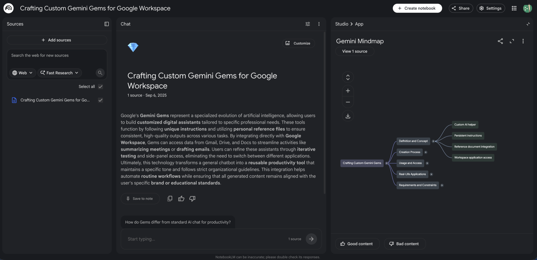Click the App breadcrumb item
This screenshot has height=260, width=537.
(359, 24)
